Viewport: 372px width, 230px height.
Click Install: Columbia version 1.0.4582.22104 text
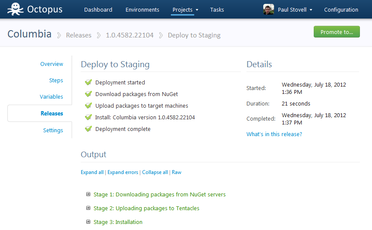point(145,117)
